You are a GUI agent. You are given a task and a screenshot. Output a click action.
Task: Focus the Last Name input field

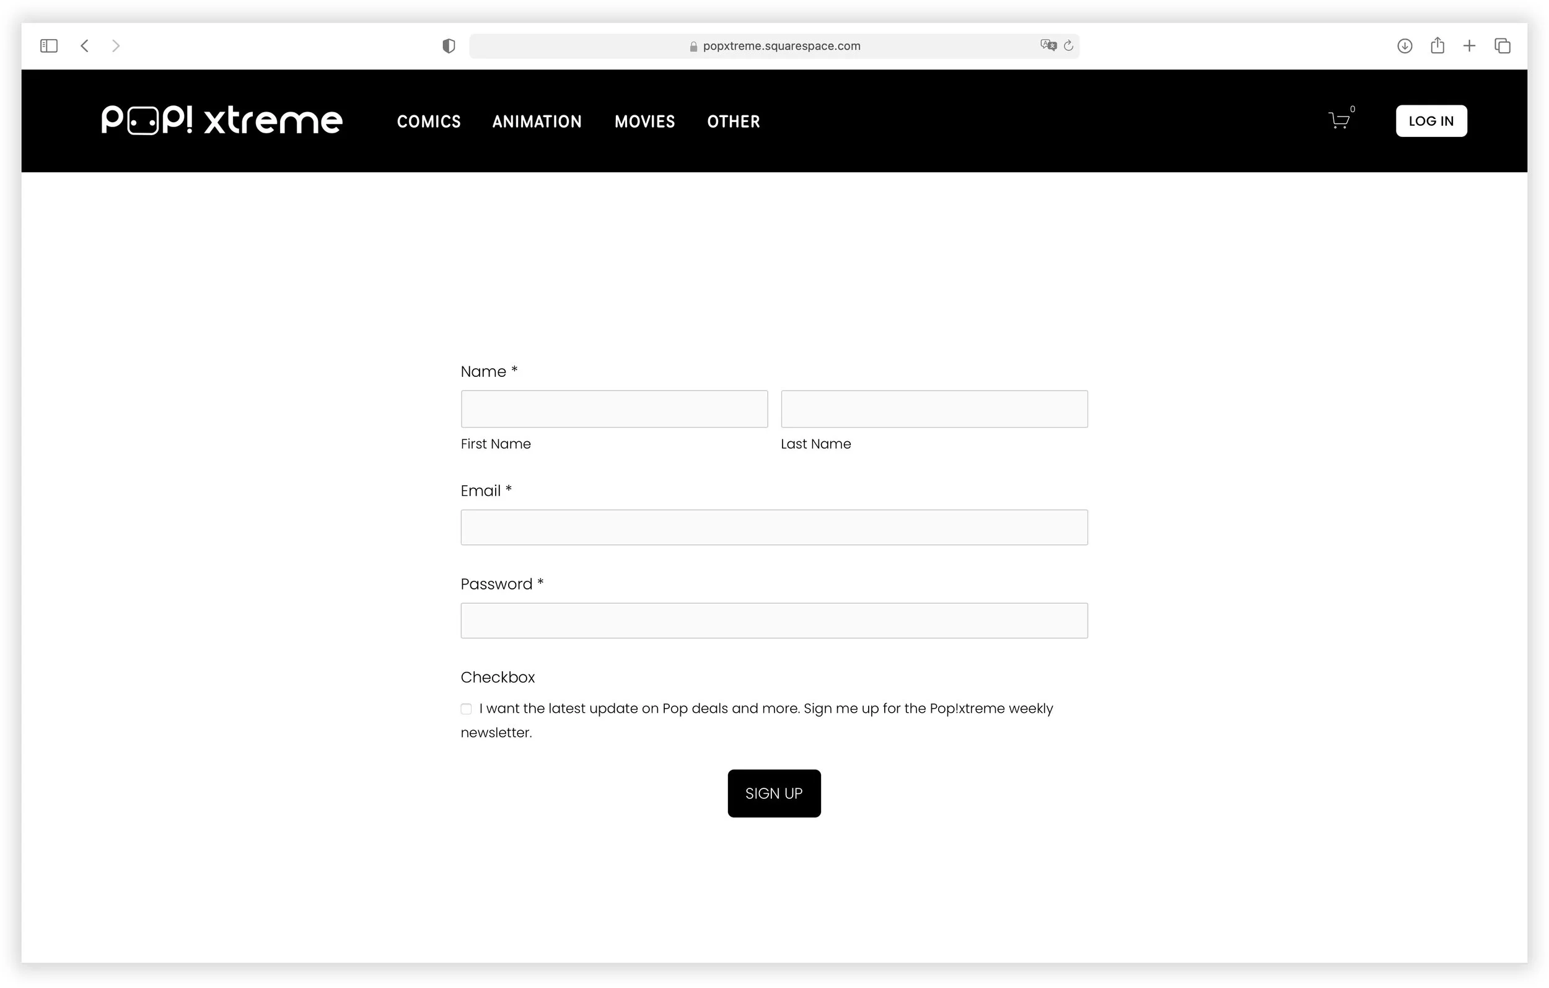click(x=934, y=408)
